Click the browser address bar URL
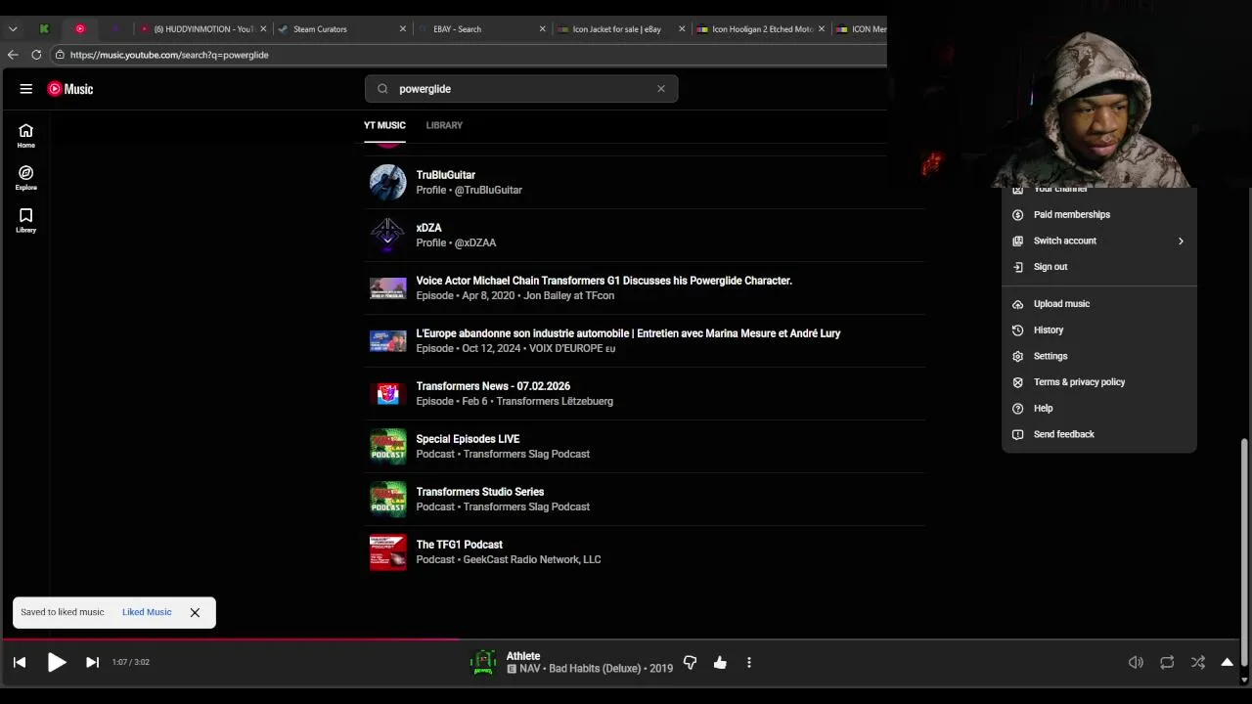1252x704 pixels. (169, 55)
